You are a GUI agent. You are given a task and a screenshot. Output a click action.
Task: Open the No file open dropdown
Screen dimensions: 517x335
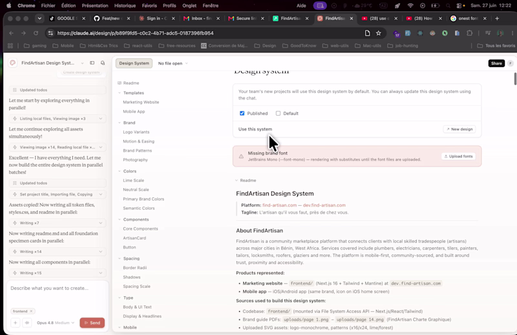173,63
